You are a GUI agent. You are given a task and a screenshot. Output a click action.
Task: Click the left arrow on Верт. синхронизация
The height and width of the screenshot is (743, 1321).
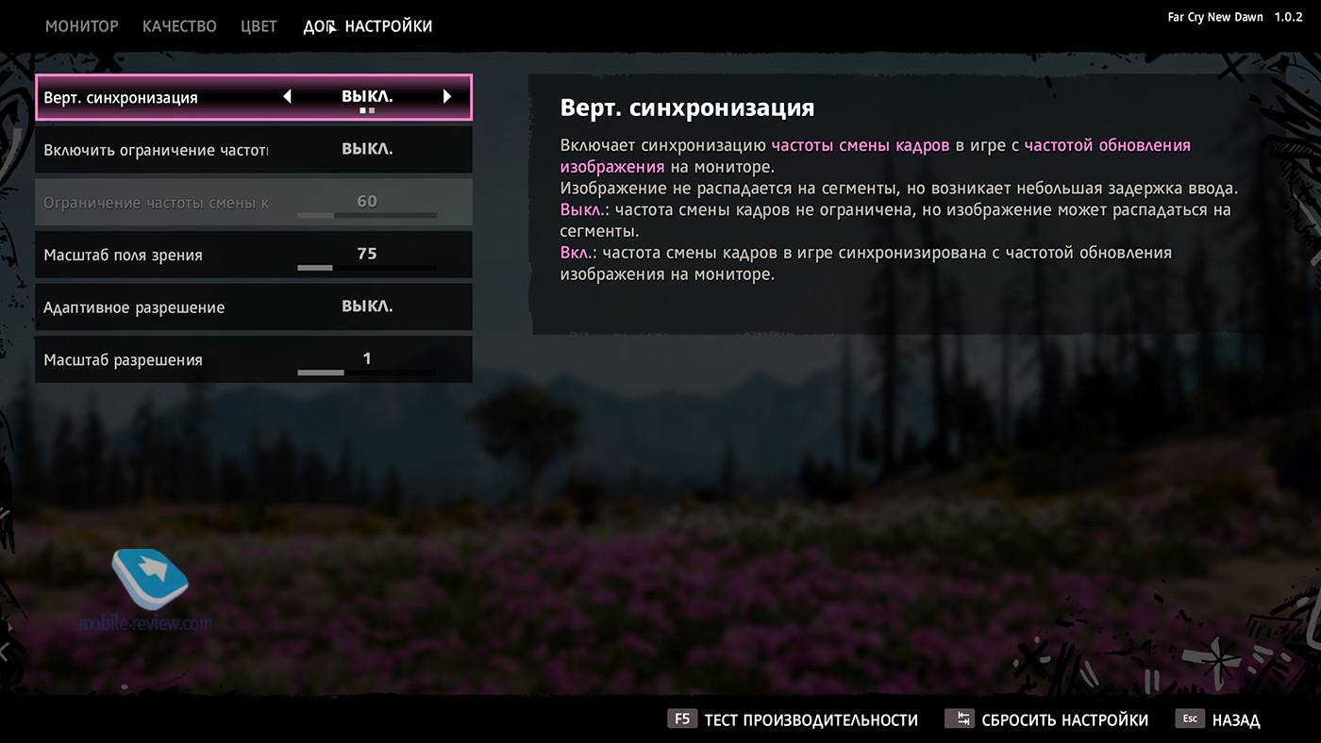click(x=288, y=96)
